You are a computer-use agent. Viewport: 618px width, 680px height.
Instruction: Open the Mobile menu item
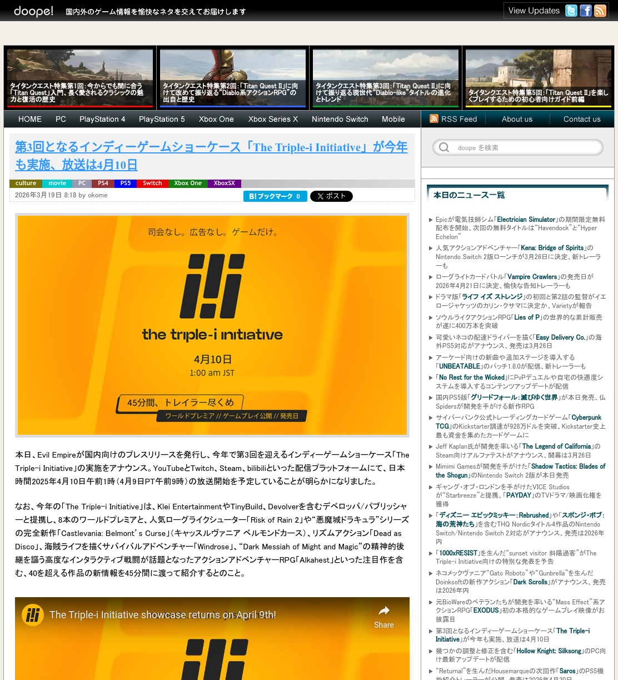pos(393,119)
